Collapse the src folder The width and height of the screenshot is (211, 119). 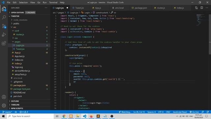(x=29, y=27)
